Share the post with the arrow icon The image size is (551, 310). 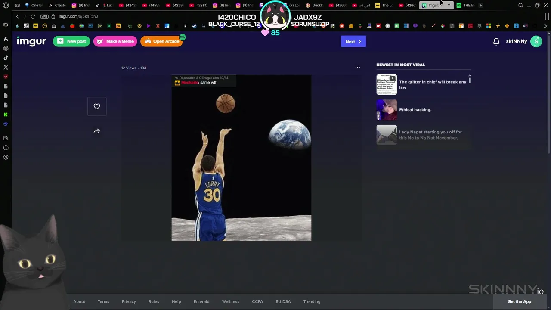click(97, 131)
